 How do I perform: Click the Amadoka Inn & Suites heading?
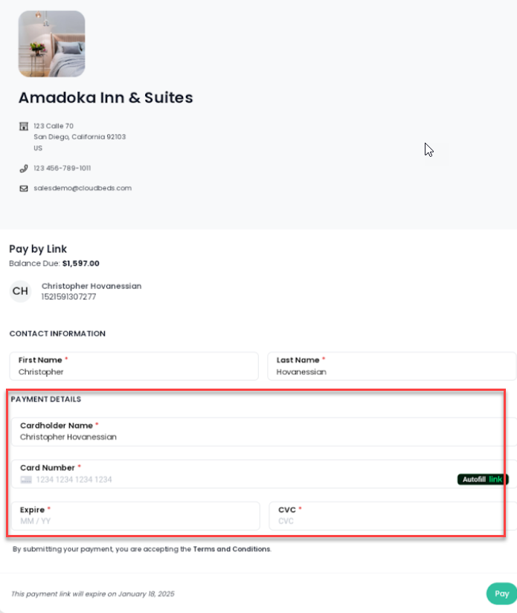point(106,97)
